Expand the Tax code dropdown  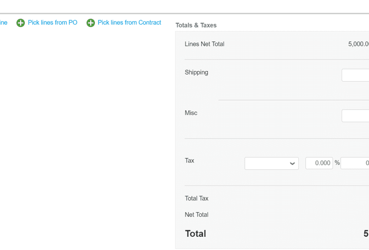(271, 164)
